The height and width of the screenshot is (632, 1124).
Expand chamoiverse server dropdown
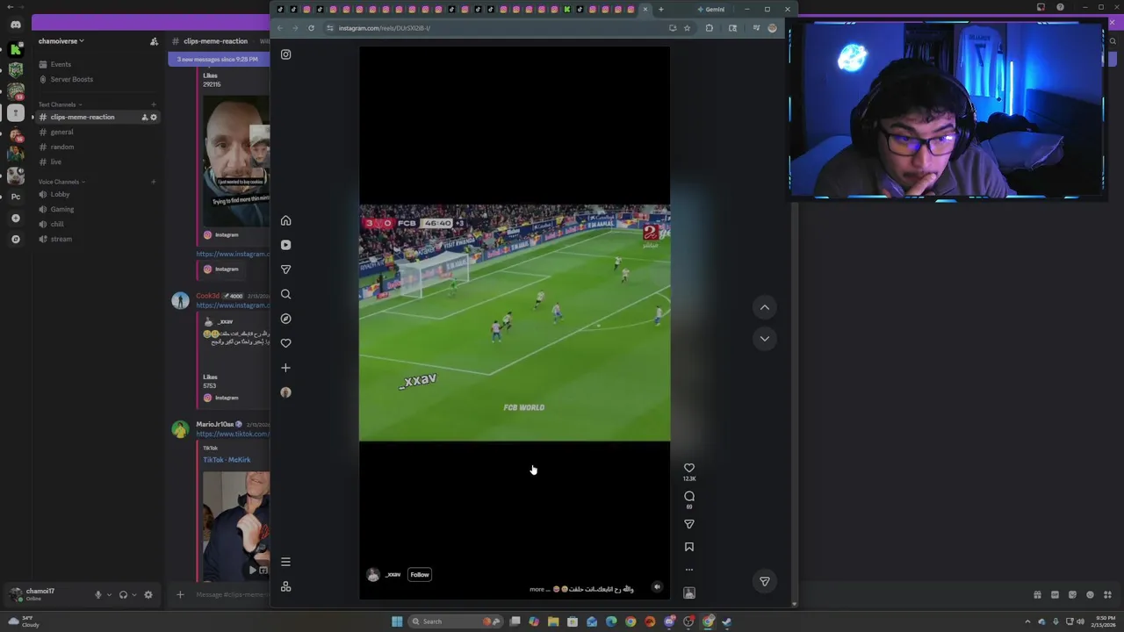point(61,41)
